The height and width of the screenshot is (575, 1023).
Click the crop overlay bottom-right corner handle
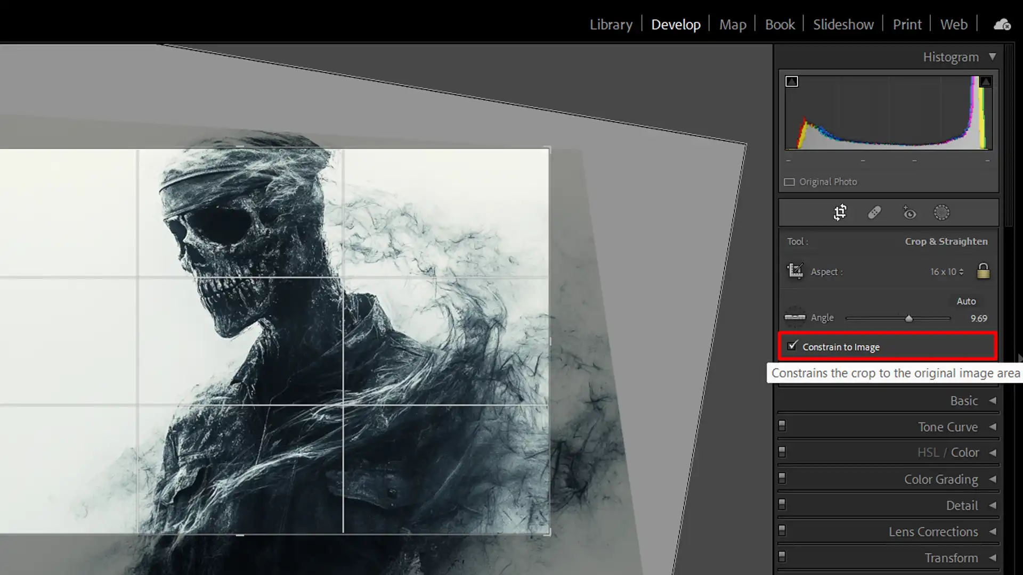(x=548, y=533)
